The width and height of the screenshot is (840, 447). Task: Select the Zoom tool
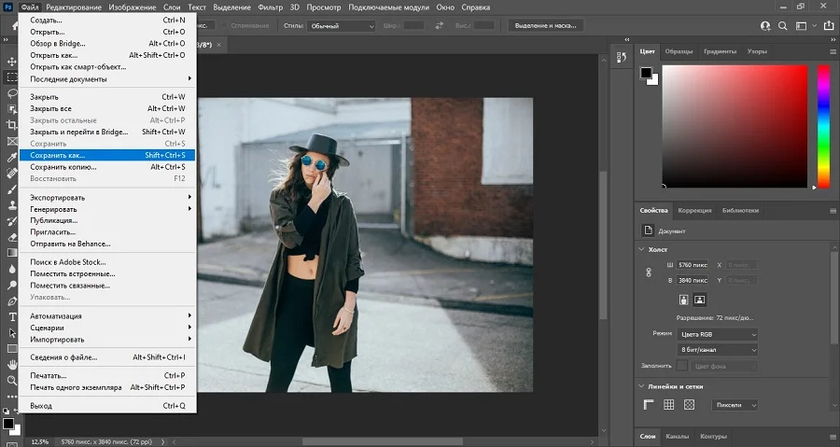(12, 381)
